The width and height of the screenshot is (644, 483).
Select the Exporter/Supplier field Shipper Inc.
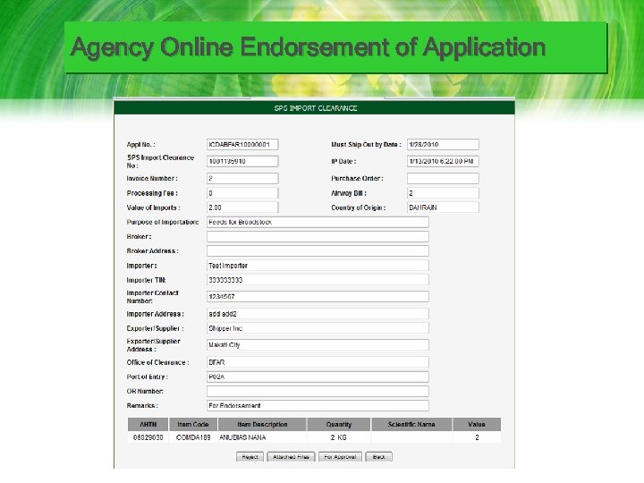318,328
